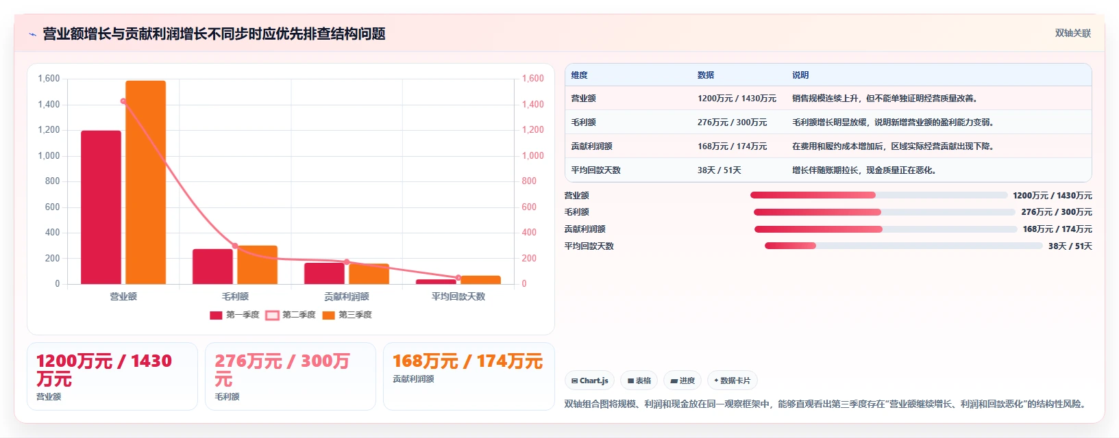Screen dimensions: 1119x438
Task: Click progress value 38天 / 51天 at row end
Action: pyautogui.click(x=1070, y=246)
